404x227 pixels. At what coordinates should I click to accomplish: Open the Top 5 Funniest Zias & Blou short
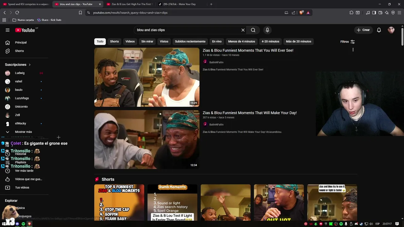119,202
